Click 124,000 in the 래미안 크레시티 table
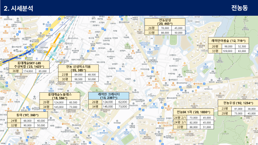The height and width of the screenshot is (145, 258). (x=108, y=102)
